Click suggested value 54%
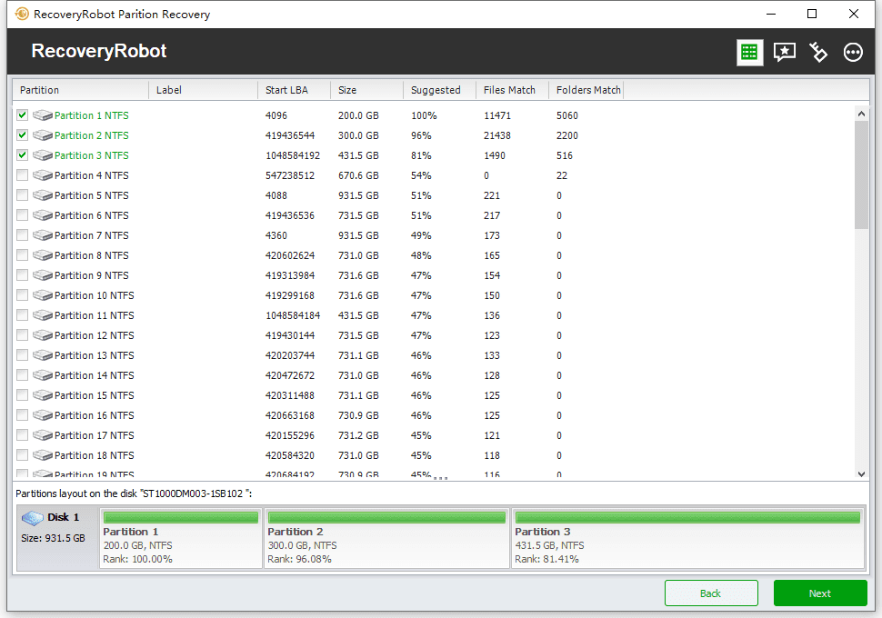Screen dimensions: 882x618 [421, 175]
